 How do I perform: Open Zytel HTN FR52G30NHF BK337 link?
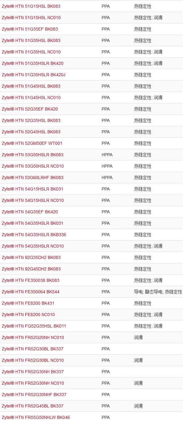click(x=34, y=395)
